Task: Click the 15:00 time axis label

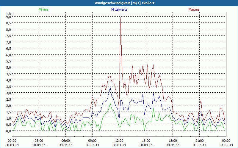Action: pos(146,141)
